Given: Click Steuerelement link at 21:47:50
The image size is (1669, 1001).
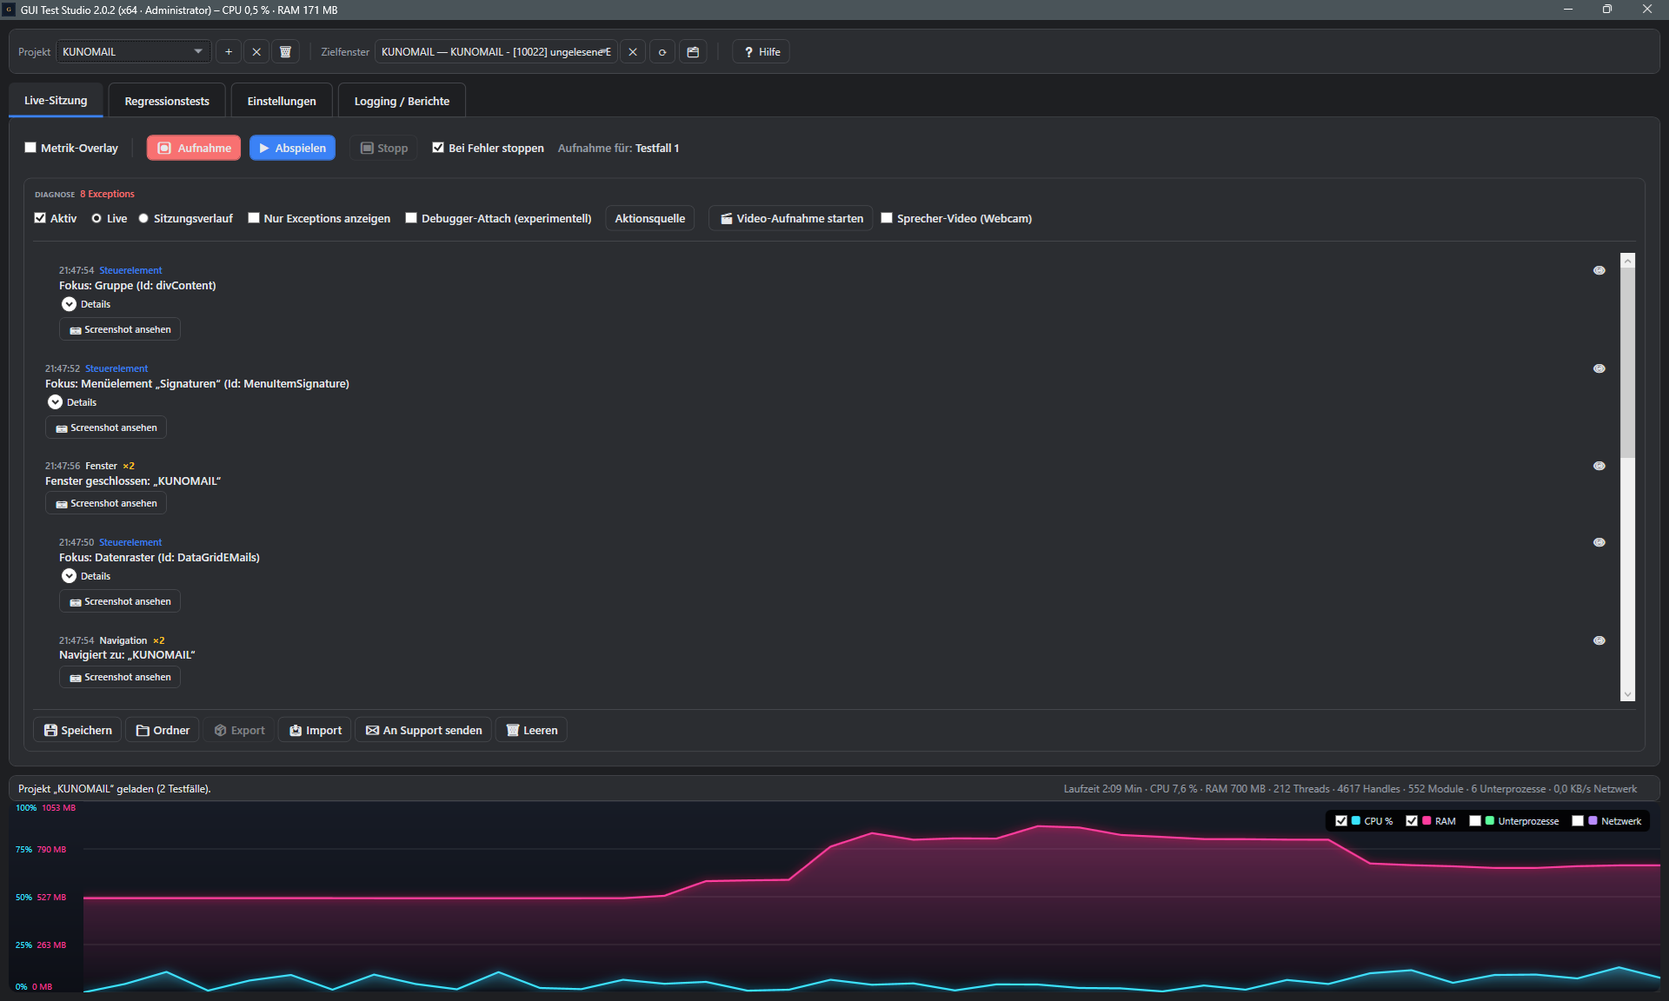Looking at the screenshot, I should click(130, 542).
